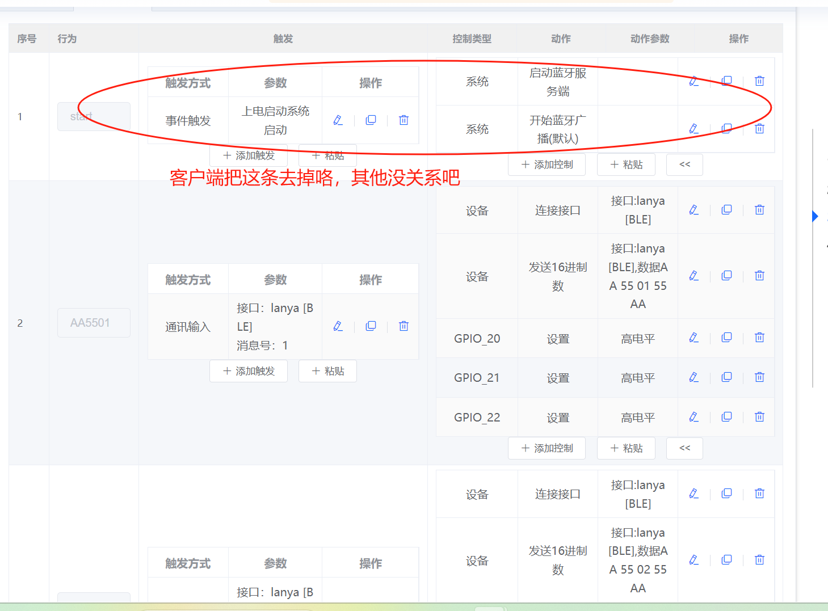Expand the right side panel with blue arrow

pyautogui.click(x=814, y=216)
